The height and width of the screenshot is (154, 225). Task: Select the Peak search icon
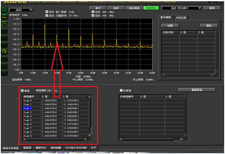pyautogui.click(x=4, y=10)
